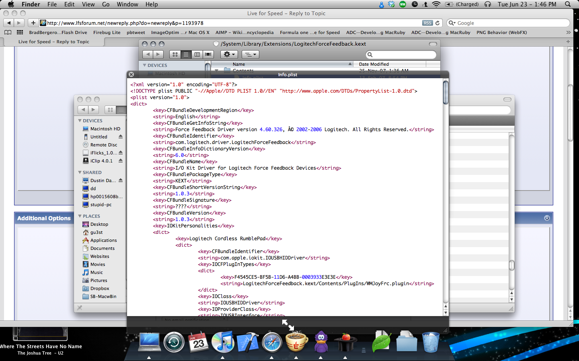This screenshot has width=579, height=361.
Task: Open the Action gear menu in kext Finder window
Action: tap(229, 54)
